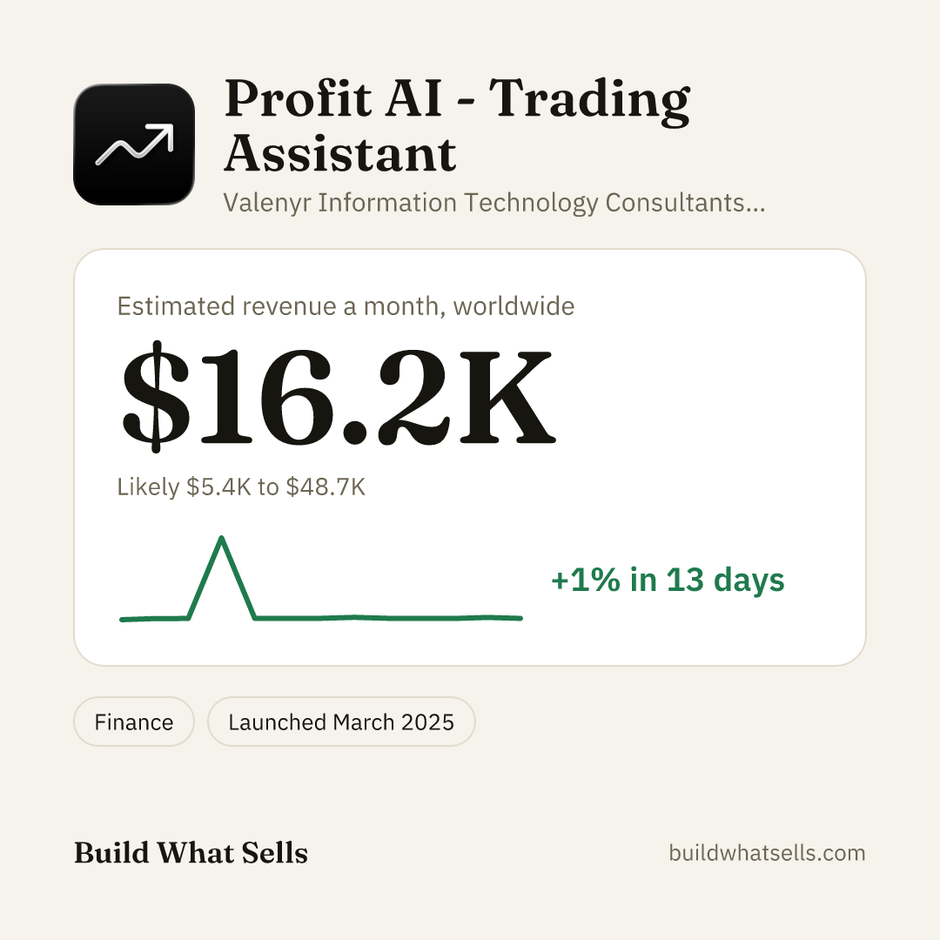Click the Estimated revenue a month heading
This screenshot has height=940, width=940.
[346, 306]
